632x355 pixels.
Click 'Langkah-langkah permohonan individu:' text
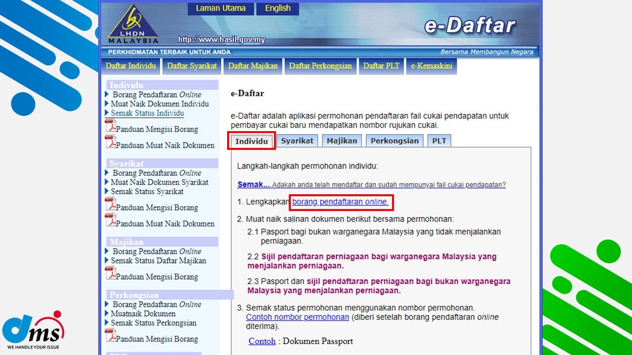coord(308,167)
